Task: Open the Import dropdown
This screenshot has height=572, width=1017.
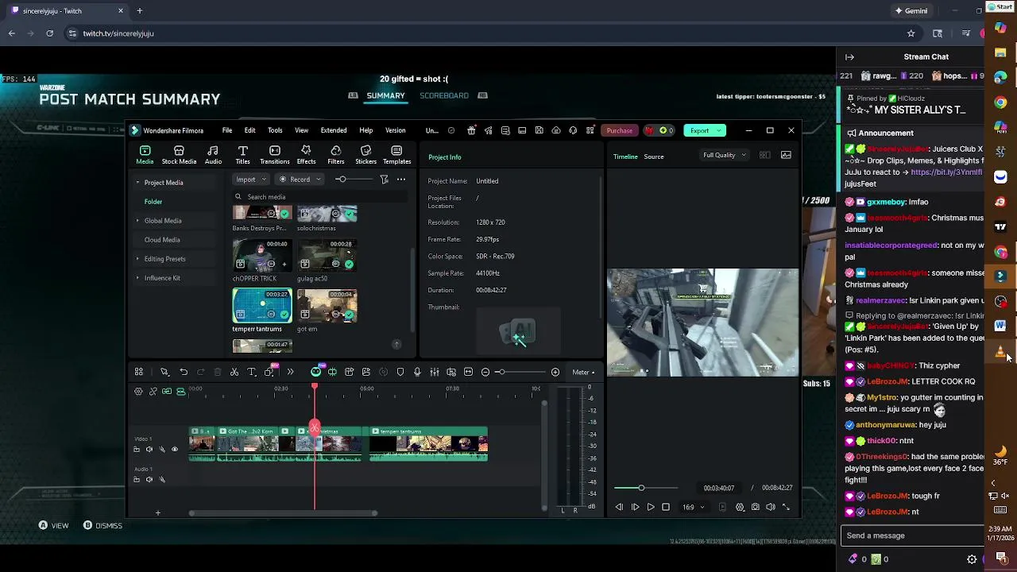Action: point(251,180)
